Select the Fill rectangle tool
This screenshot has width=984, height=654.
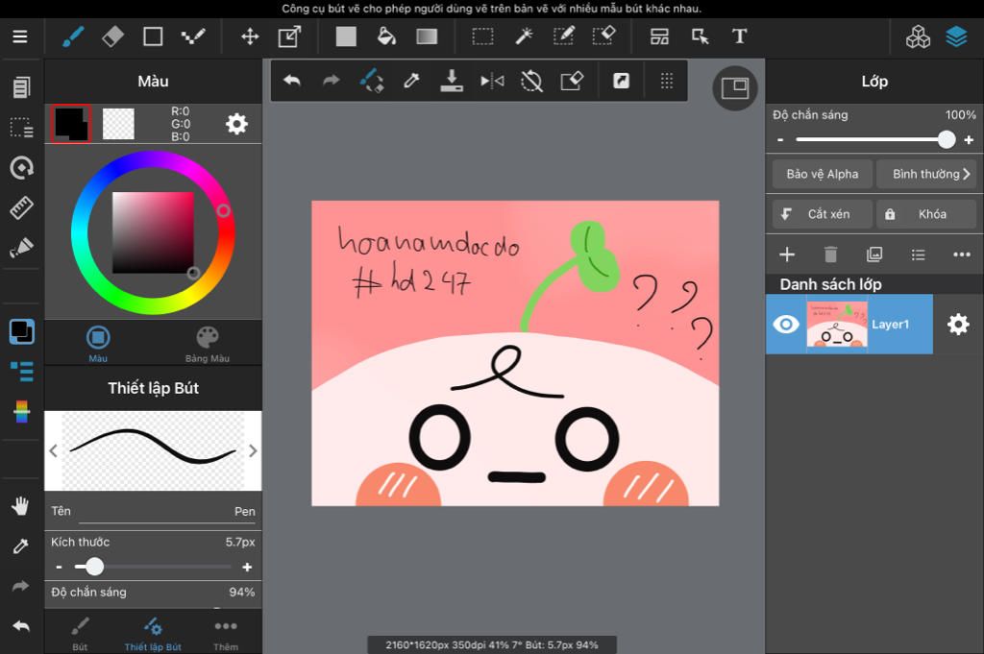(346, 36)
